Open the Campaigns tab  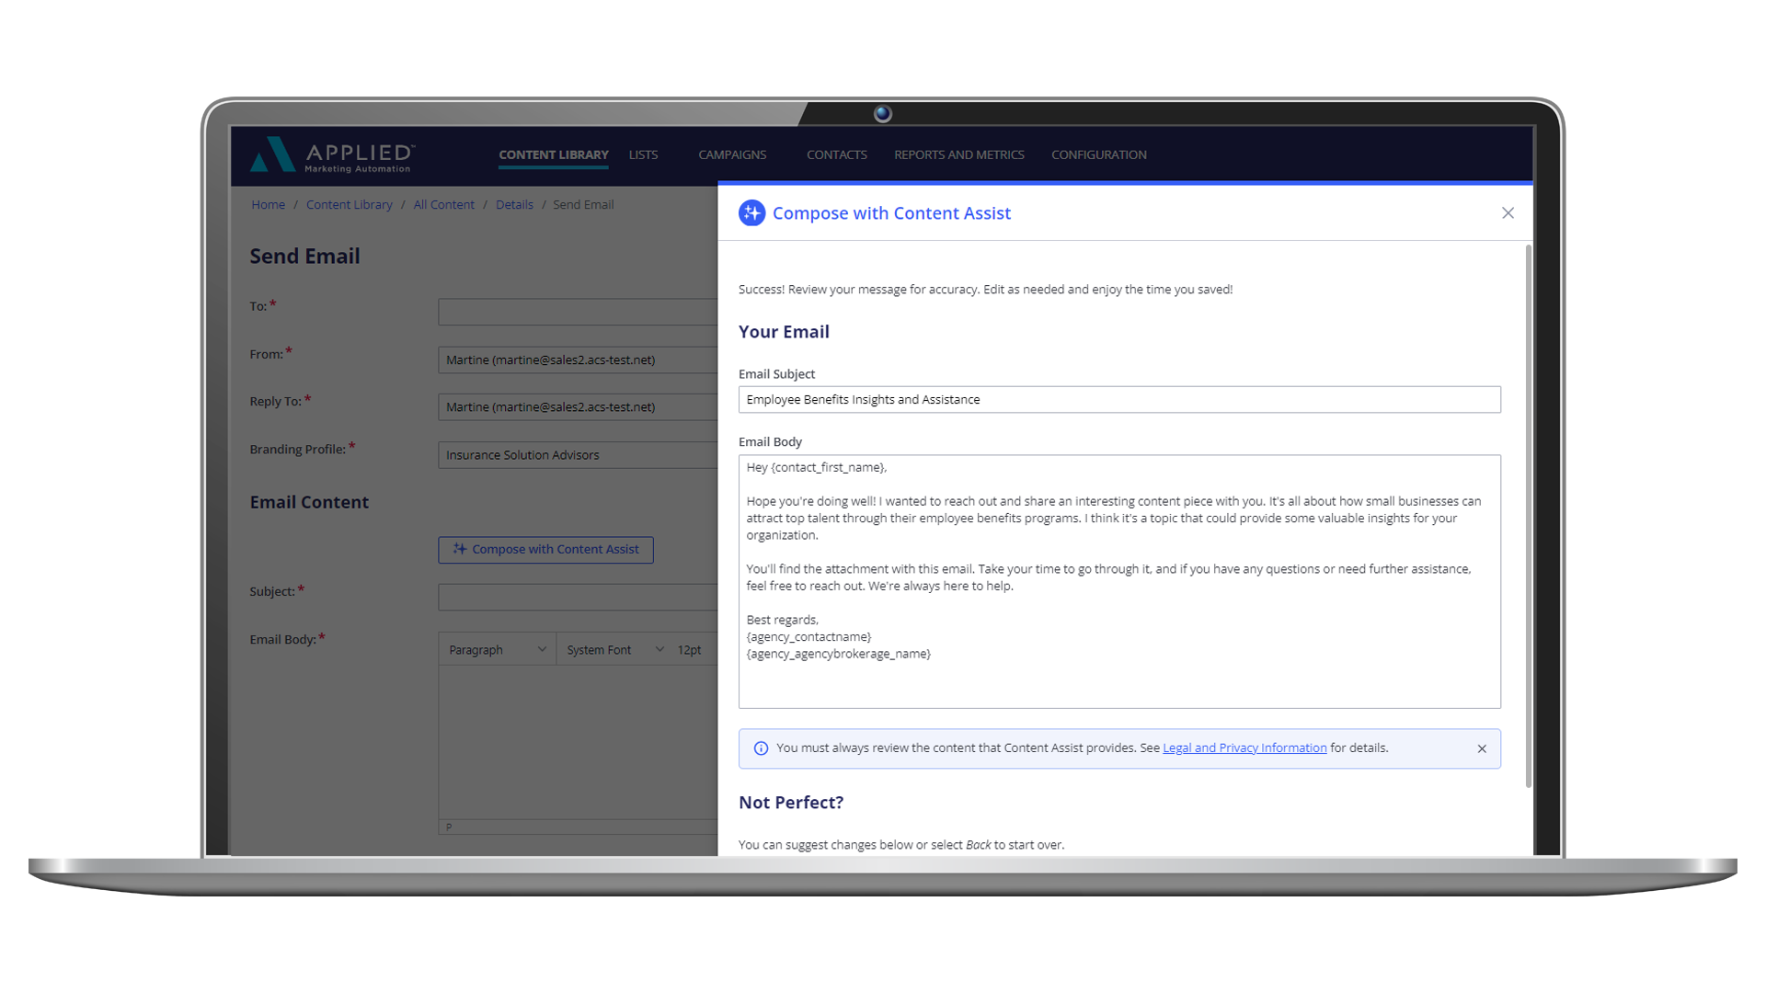(x=732, y=154)
